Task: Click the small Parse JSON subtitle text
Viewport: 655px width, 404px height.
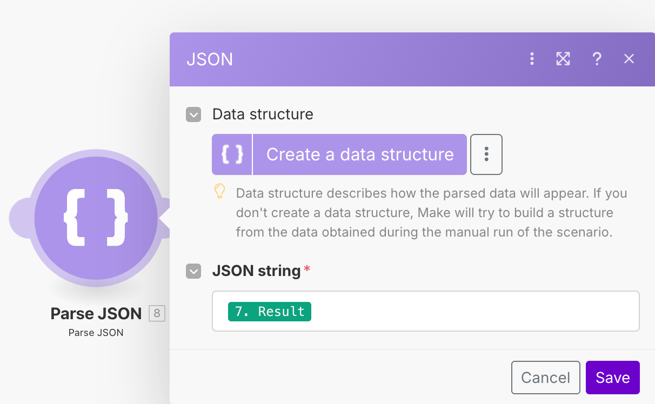Action: (96, 333)
